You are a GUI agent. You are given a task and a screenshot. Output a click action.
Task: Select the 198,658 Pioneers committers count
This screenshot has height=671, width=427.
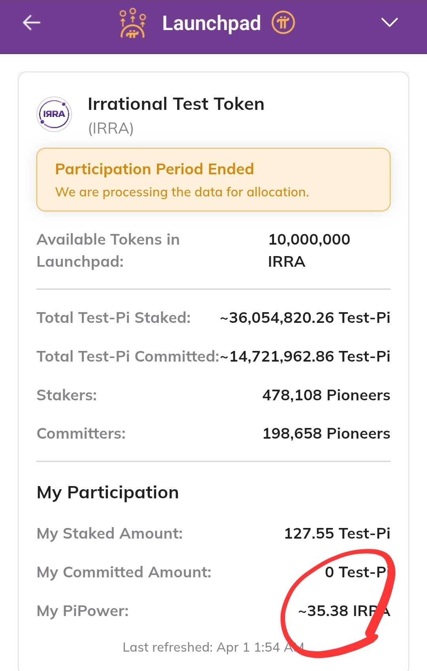[x=326, y=434]
